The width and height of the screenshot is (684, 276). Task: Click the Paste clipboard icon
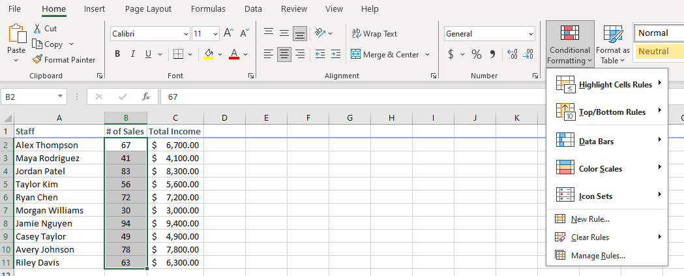[16, 34]
